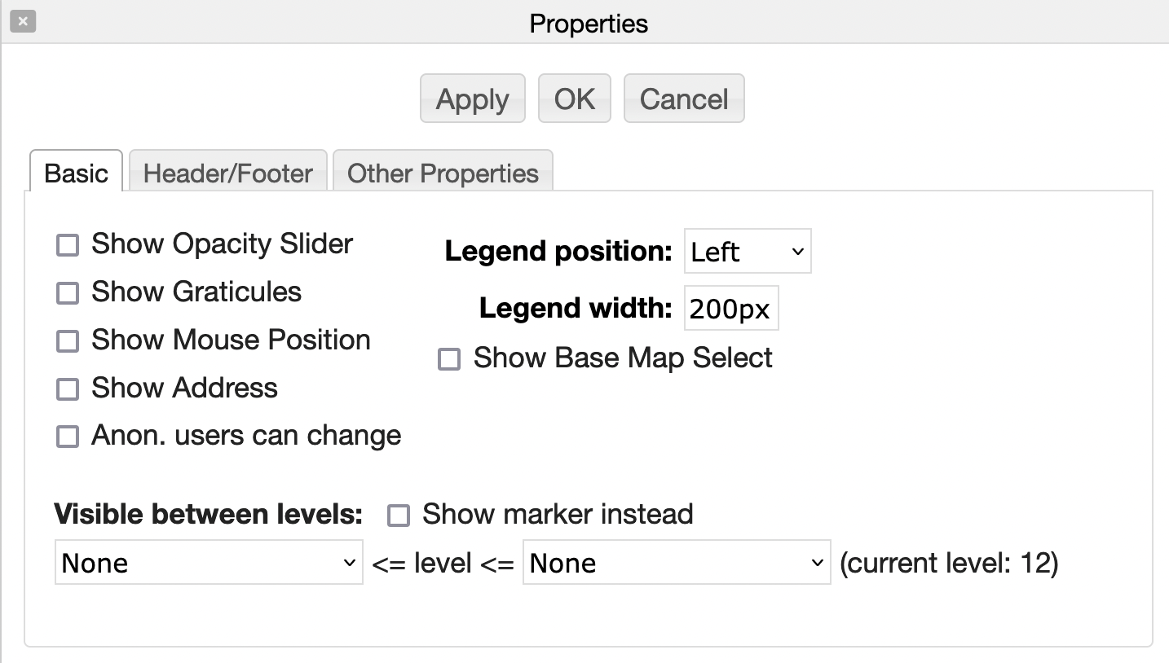
Task: Click the Properties dialog title bar
Action: pyautogui.click(x=589, y=23)
